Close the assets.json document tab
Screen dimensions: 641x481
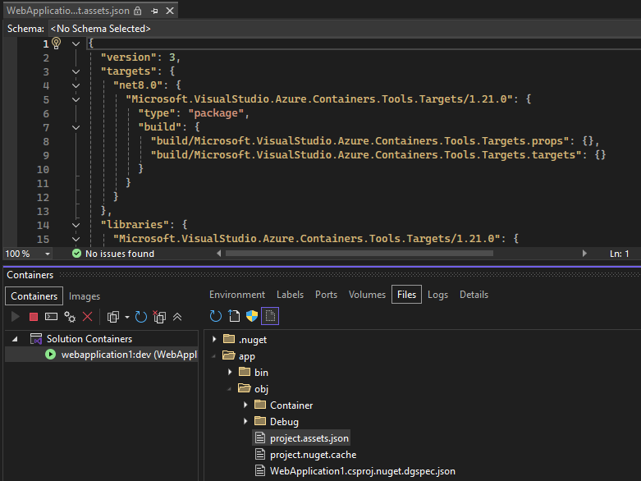coord(170,11)
